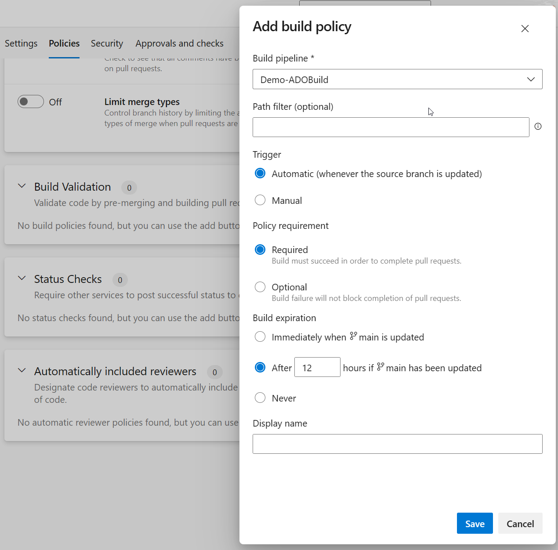Switch to the Security tab
This screenshot has height=550, width=558.
tap(107, 43)
